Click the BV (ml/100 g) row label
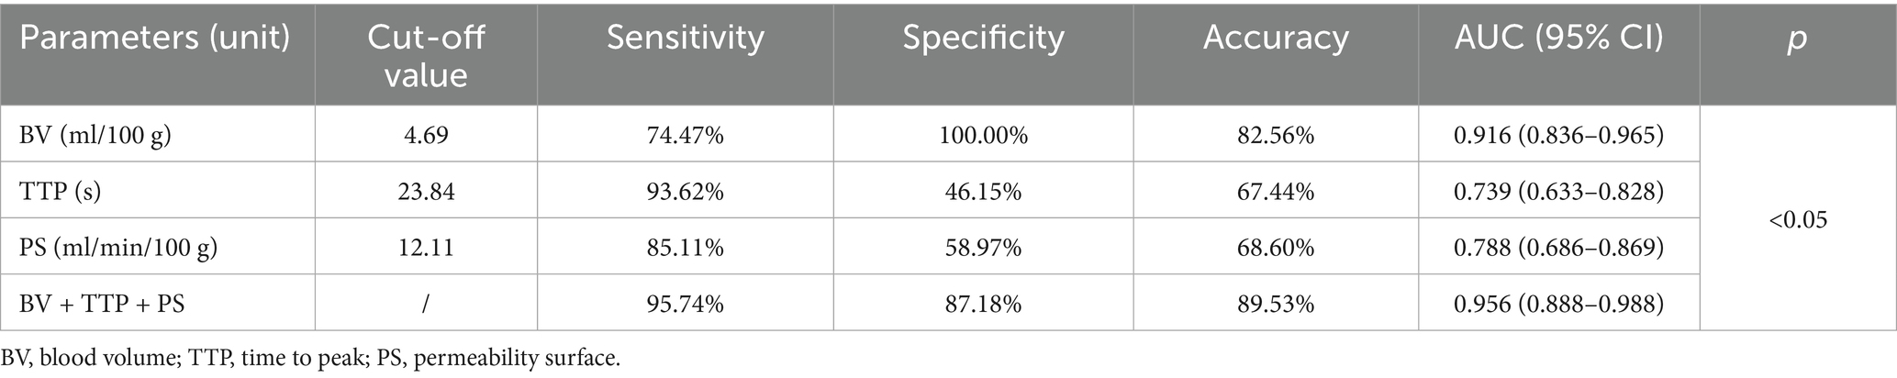The image size is (1897, 378). (x=95, y=135)
